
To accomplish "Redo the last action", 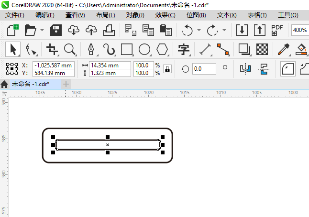I will click(212, 30).
